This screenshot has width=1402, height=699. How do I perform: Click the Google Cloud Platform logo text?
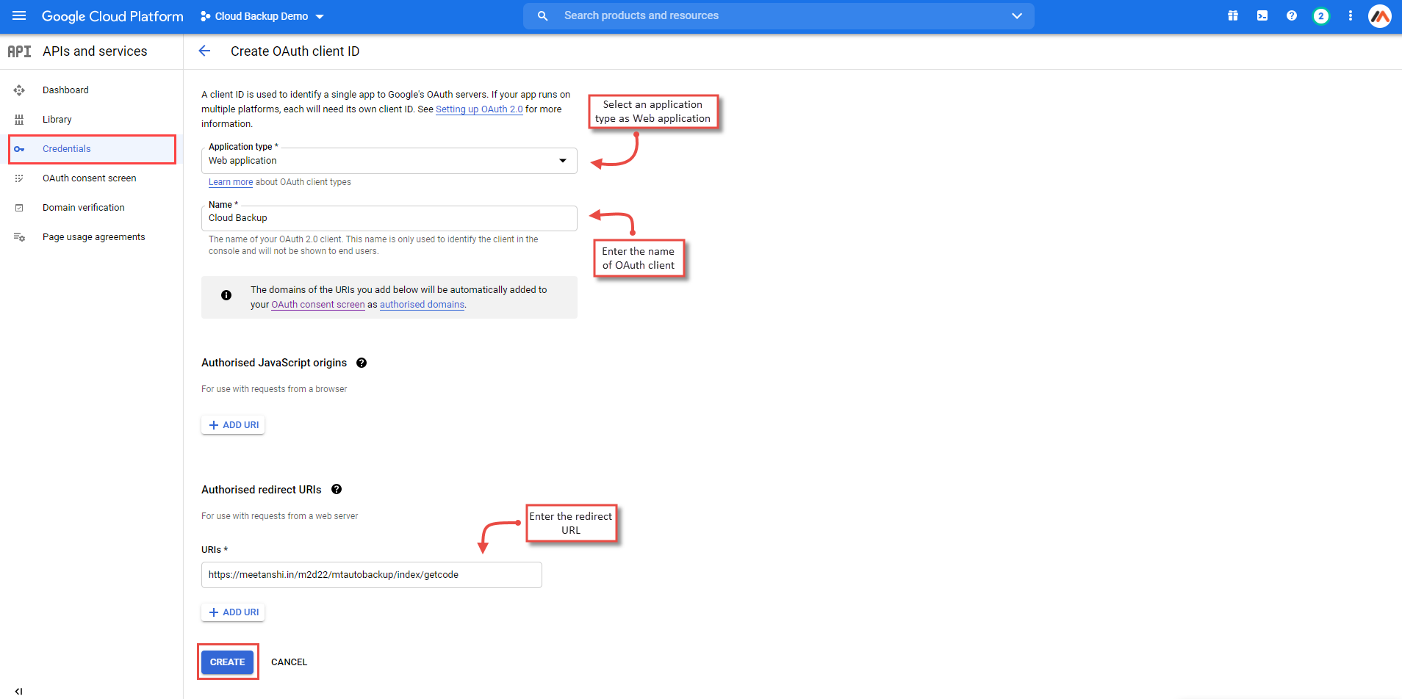(x=112, y=16)
